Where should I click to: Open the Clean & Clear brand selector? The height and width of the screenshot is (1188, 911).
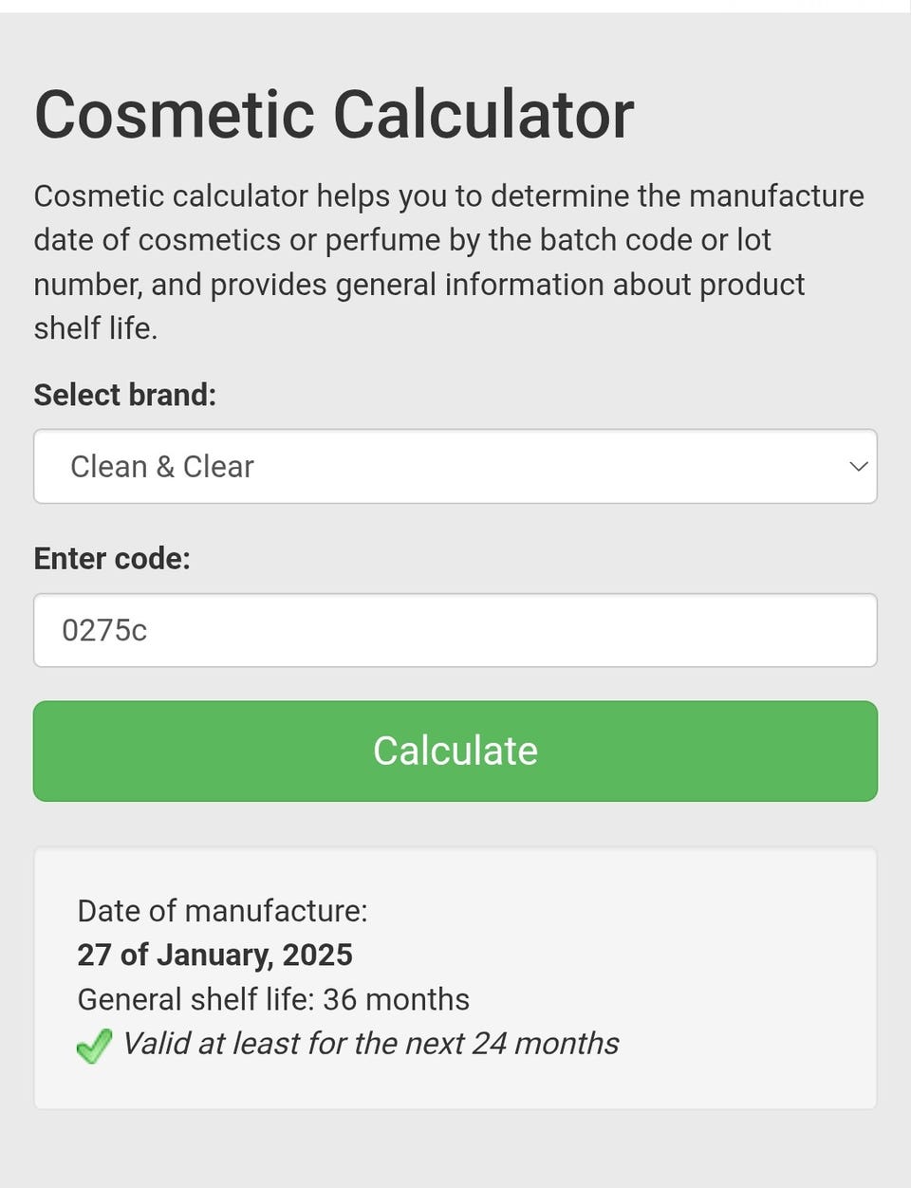tap(454, 466)
